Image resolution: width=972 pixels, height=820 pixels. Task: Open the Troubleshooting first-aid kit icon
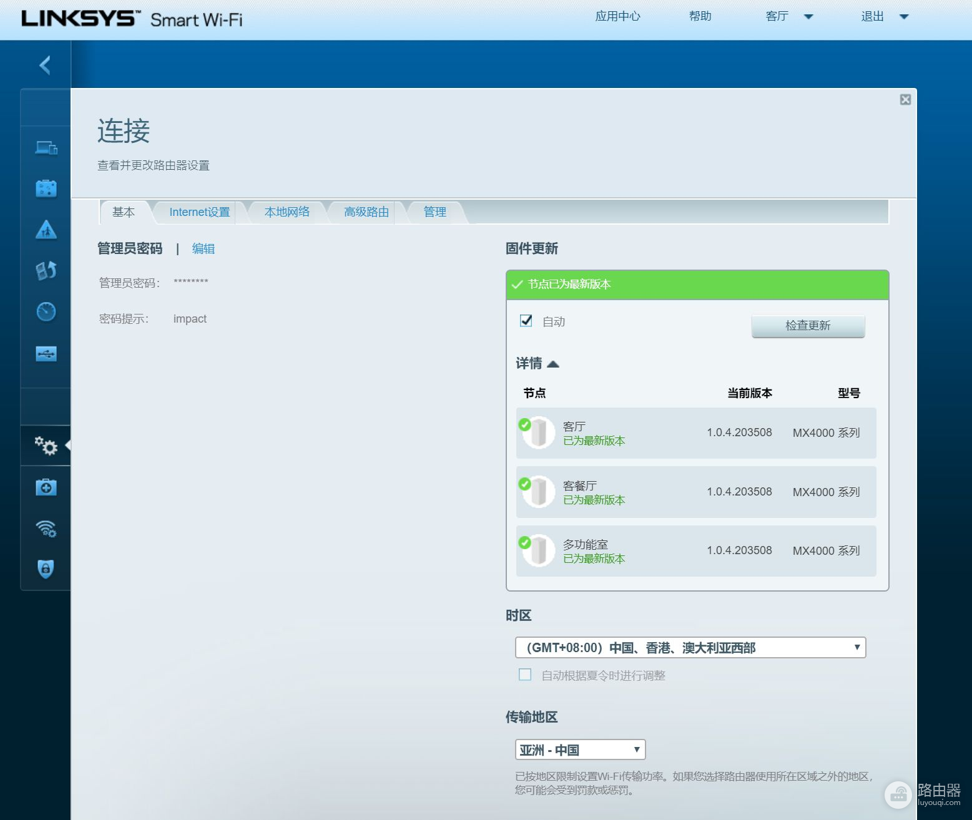[x=46, y=487]
